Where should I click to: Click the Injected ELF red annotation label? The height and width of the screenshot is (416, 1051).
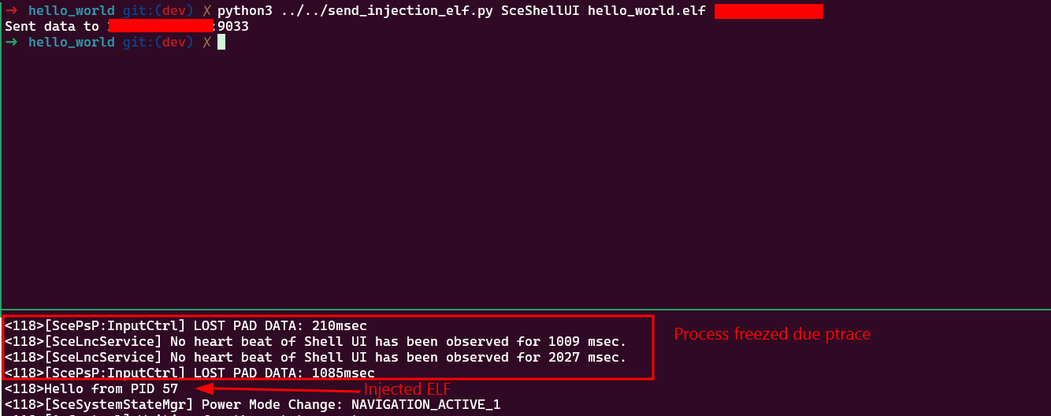pyautogui.click(x=407, y=389)
